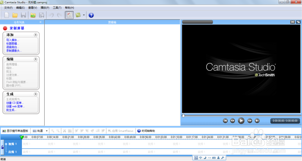Image resolution: width=302 pixels, height=161 pixels.
Task: Open the 工具(T) menu
Action: pyautogui.click(x=57, y=8)
